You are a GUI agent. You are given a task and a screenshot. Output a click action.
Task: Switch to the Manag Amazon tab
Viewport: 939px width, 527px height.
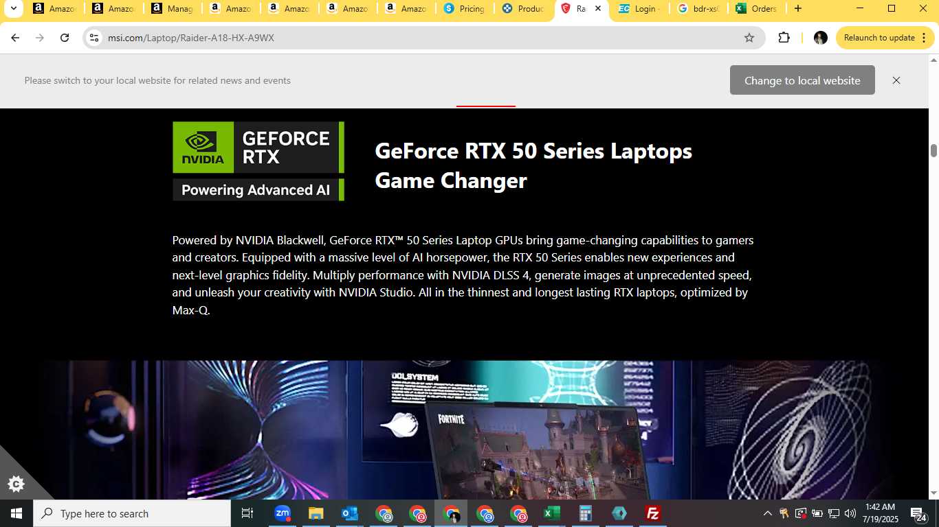click(173, 9)
